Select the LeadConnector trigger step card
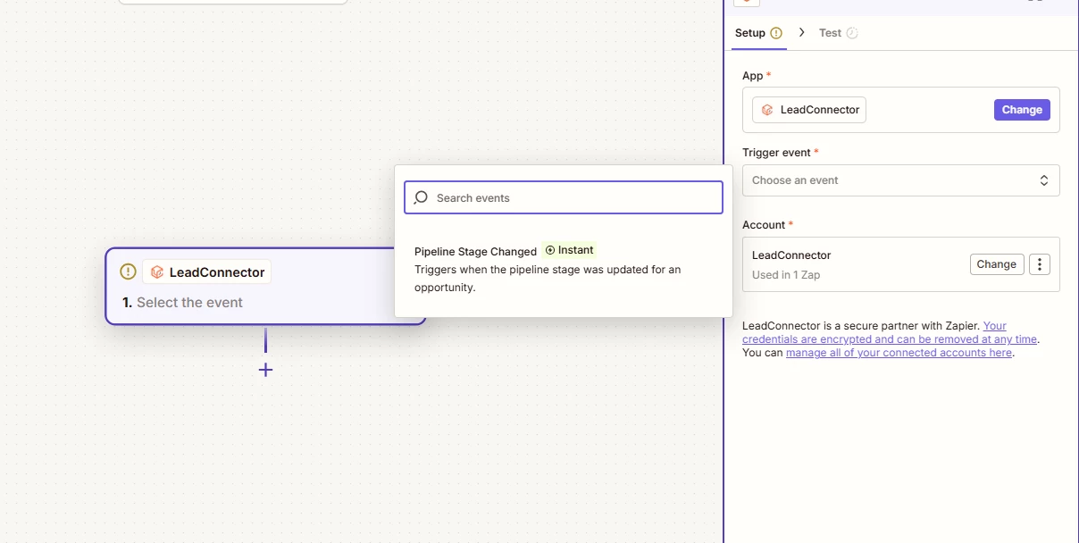Viewport: 1079px width, 543px height. coord(265,286)
